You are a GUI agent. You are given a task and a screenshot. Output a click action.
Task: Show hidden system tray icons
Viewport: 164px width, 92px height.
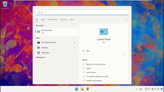(137, 89)
